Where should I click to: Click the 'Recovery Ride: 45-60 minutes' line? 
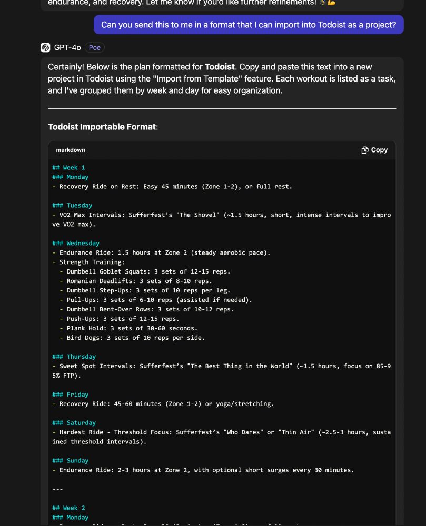click(x=163, y=403)
